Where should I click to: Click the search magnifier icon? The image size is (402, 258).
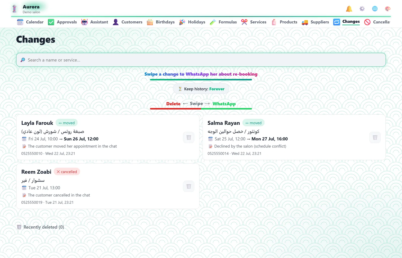(23, 60)
